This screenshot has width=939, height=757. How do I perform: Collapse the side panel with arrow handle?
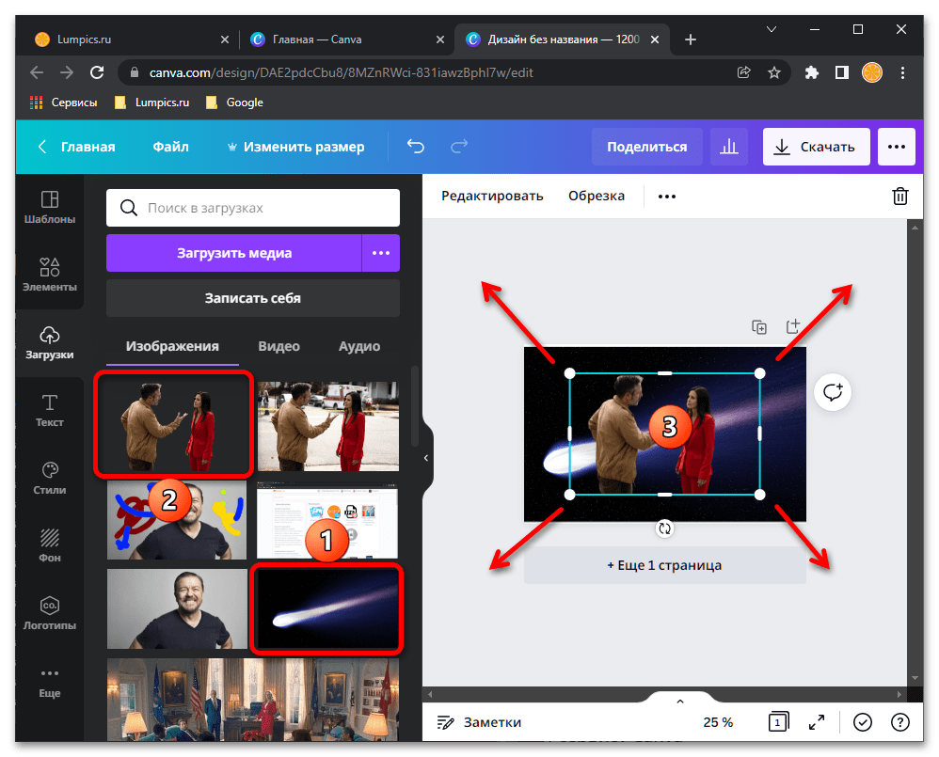click(426, 458)
